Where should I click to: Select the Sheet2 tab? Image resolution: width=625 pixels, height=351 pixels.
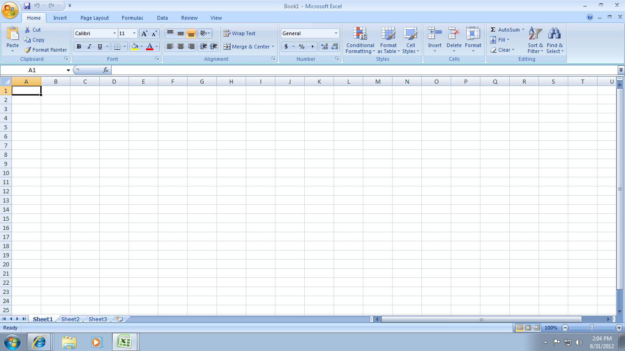70,319
